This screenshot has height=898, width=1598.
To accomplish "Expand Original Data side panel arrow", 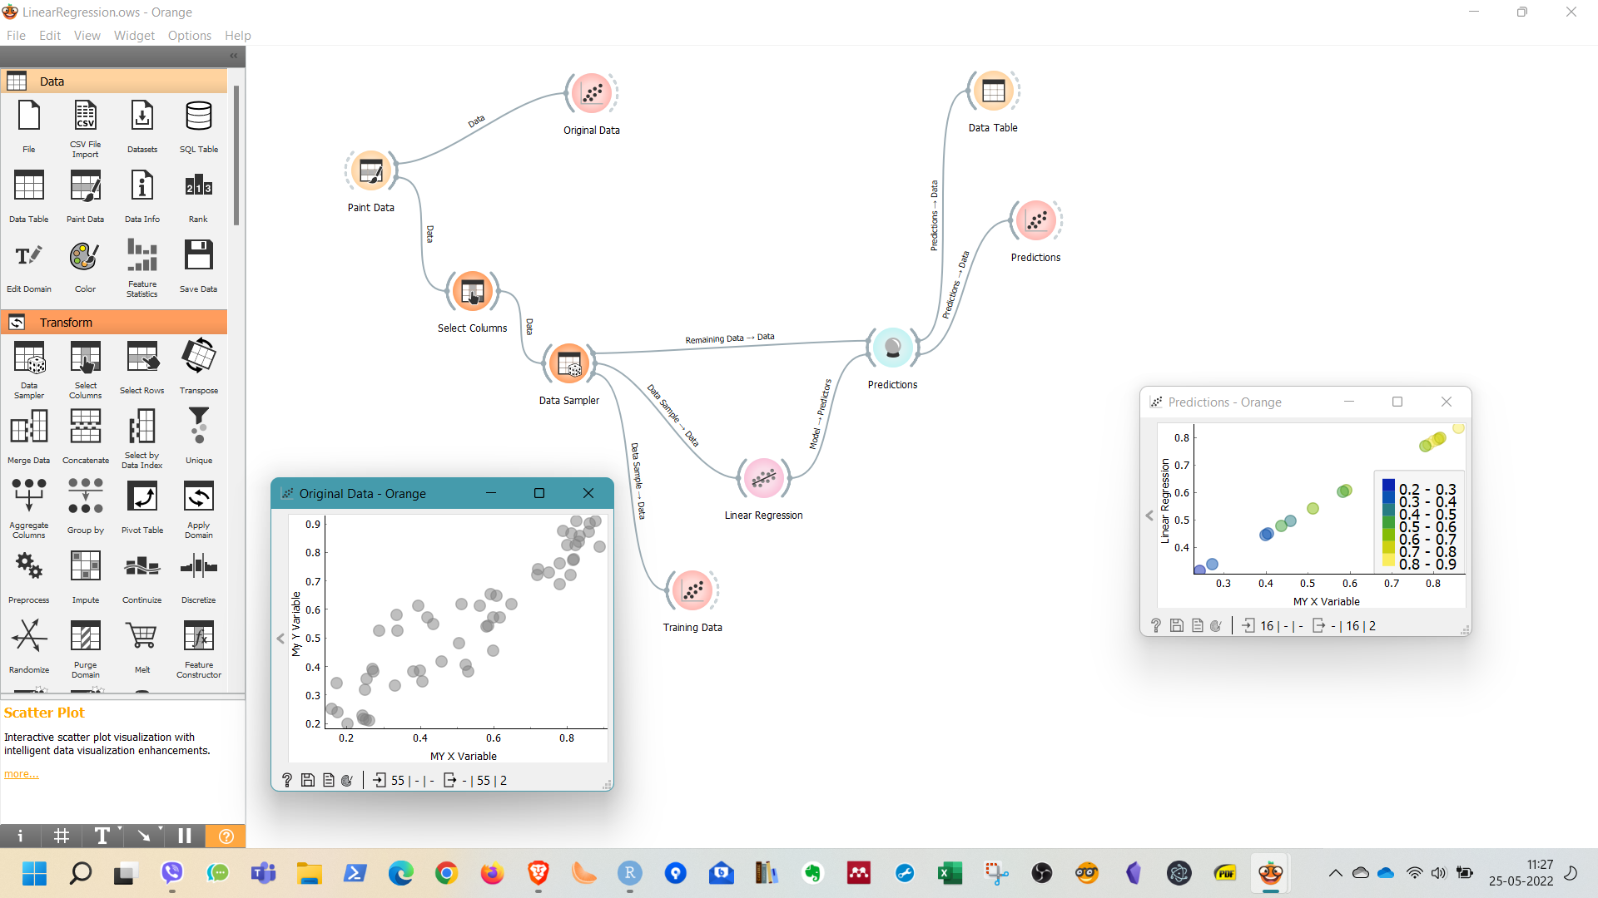I will coord(280,639).
